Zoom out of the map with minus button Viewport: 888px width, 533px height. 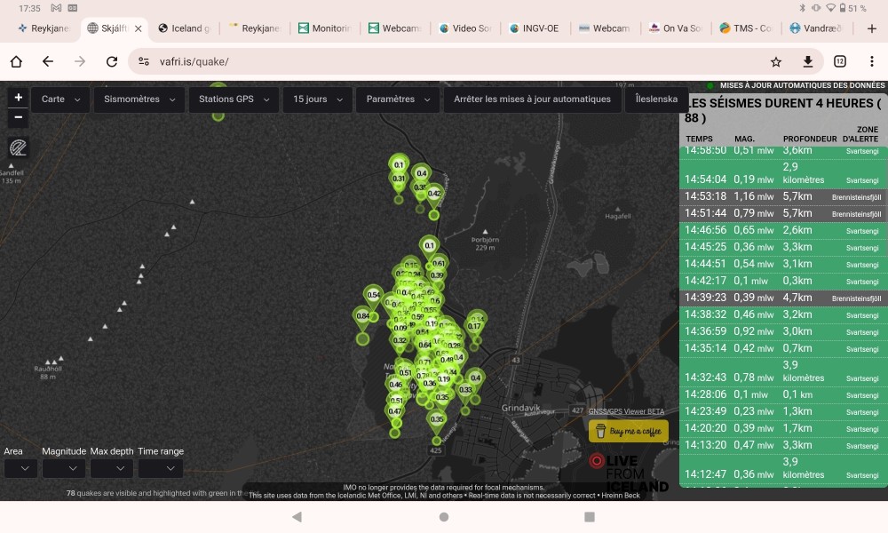pyautogui.click(x=19, y=117)
